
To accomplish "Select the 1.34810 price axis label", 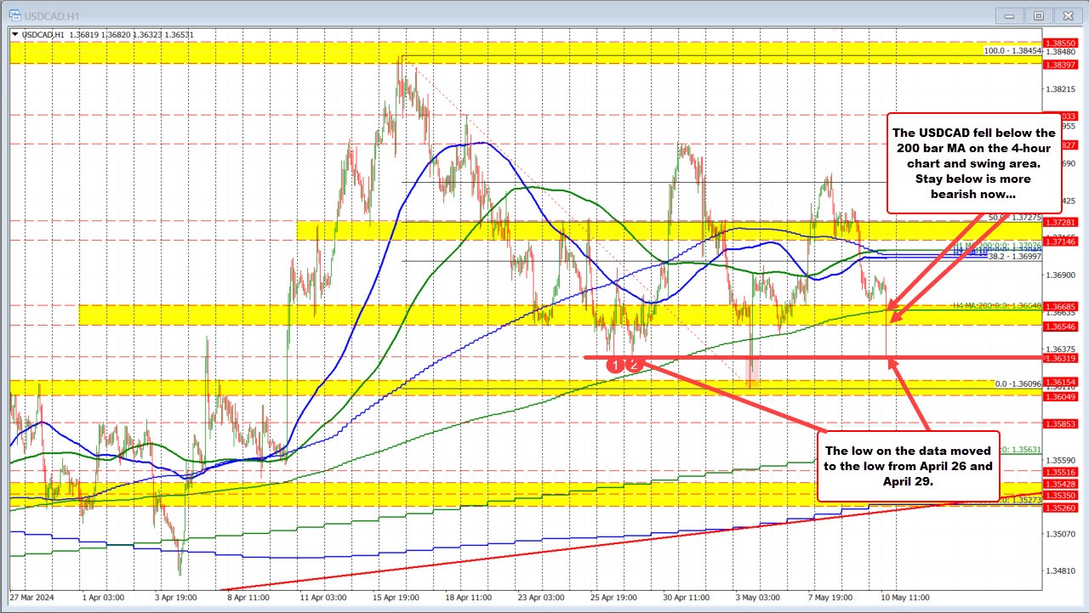I will click(x=1063, y=571).
